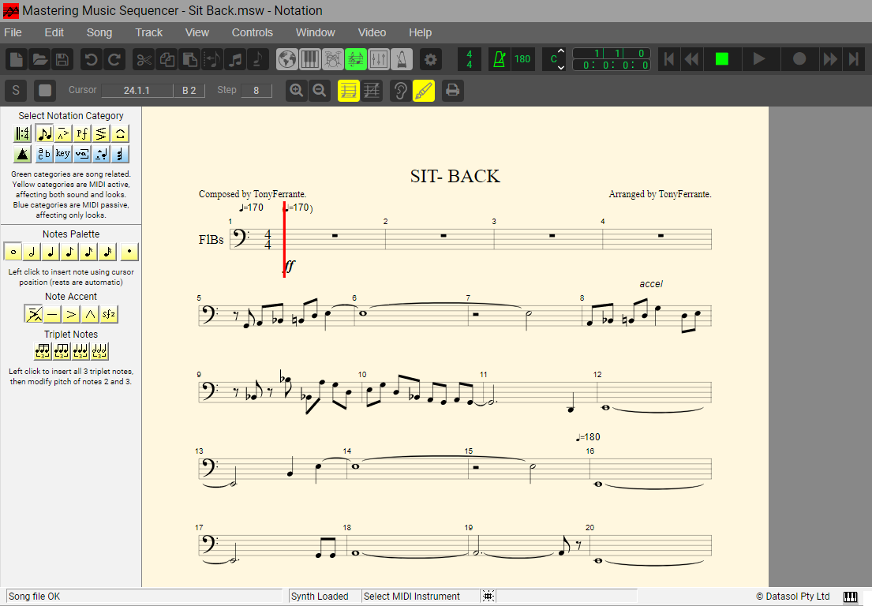Click the S solo button
This screenshot has width=872, height=606.
(x=16, y=91)
